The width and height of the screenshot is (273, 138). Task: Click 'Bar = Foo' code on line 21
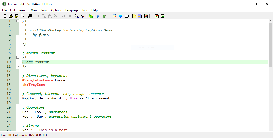point(32,112)
